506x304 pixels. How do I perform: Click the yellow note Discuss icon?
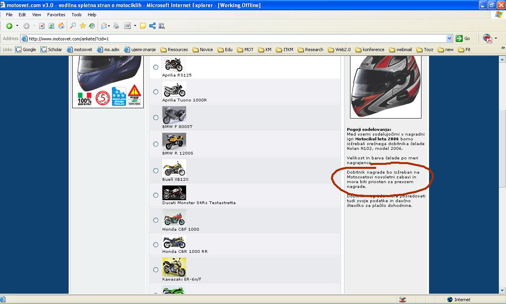pos(143,26)
